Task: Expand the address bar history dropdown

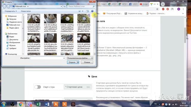Action: (x=61, y=7)
